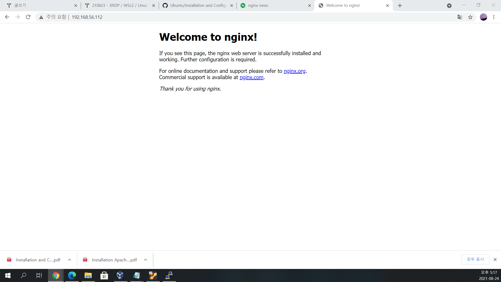This screenshot has height=282, width=501.
Task: Expand options for Installation and C....pdf download
Action: tap(69, 260)
